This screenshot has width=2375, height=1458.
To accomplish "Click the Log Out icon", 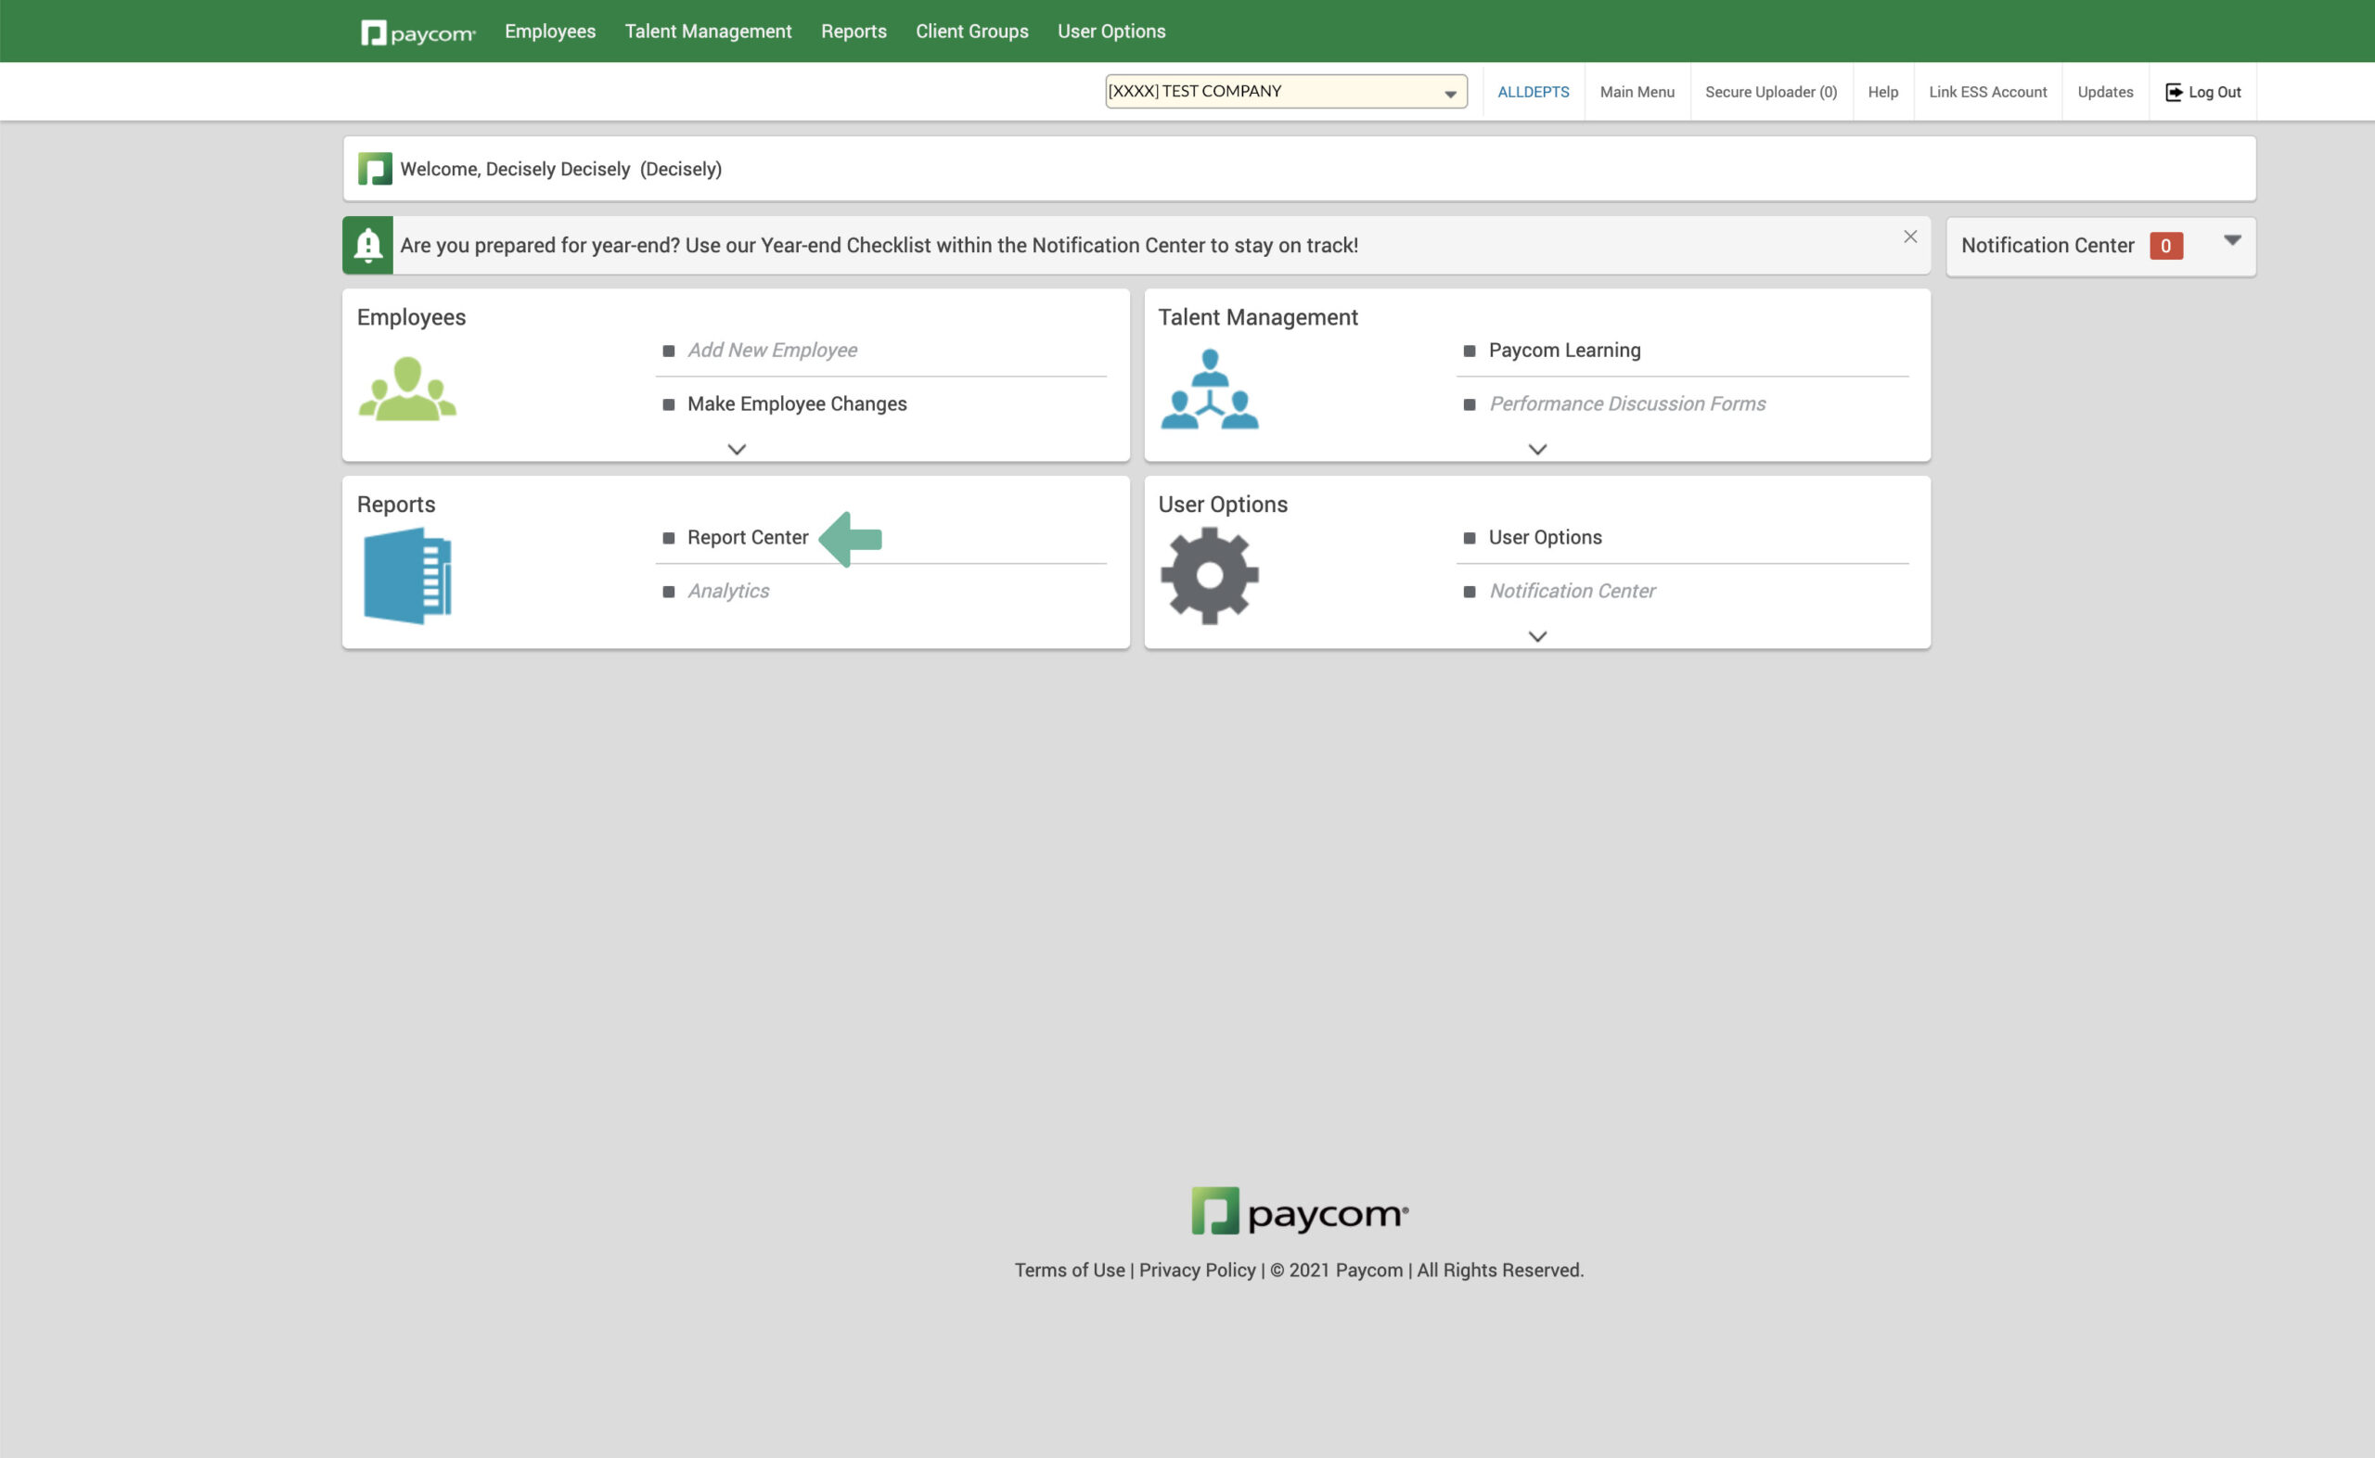I will 2174,92.
